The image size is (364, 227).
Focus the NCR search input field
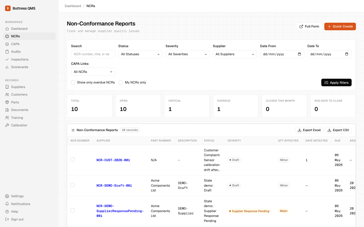point(93,54)
